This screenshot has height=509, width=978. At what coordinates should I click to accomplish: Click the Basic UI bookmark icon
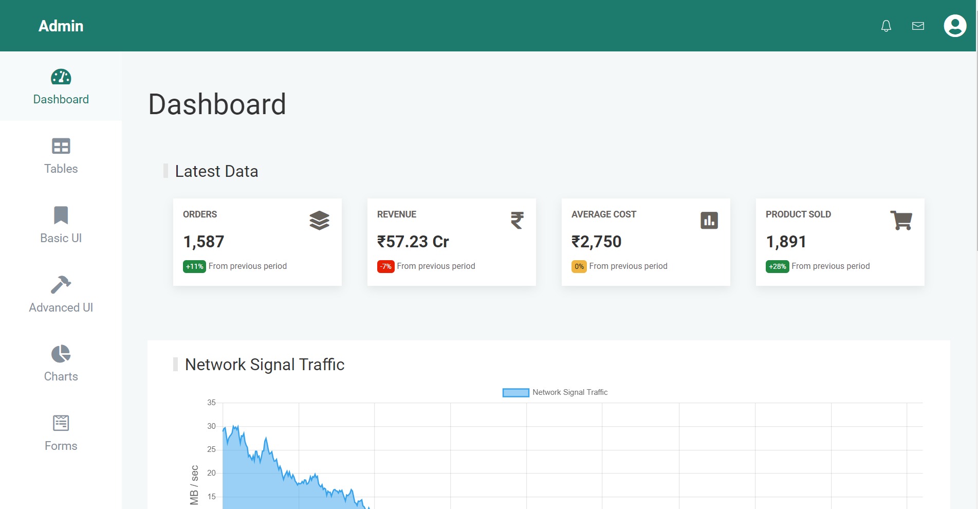coord(61,215)
